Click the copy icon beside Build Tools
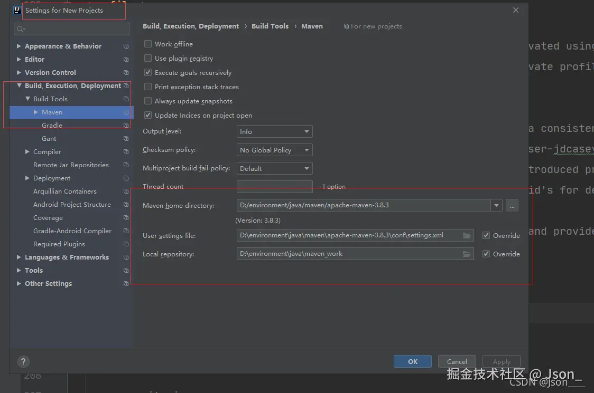The height and width of the screenshot is (393, 594). pos(126,99)
